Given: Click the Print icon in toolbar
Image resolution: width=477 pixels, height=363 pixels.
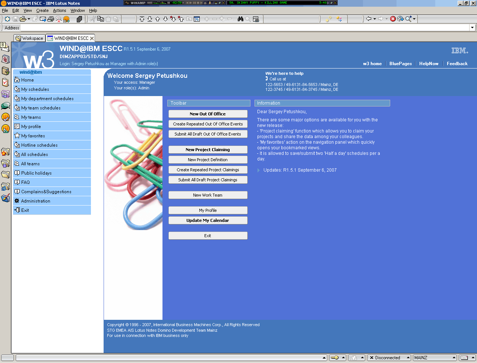Looking at the screenshot, I should click(x=51, y=19).
